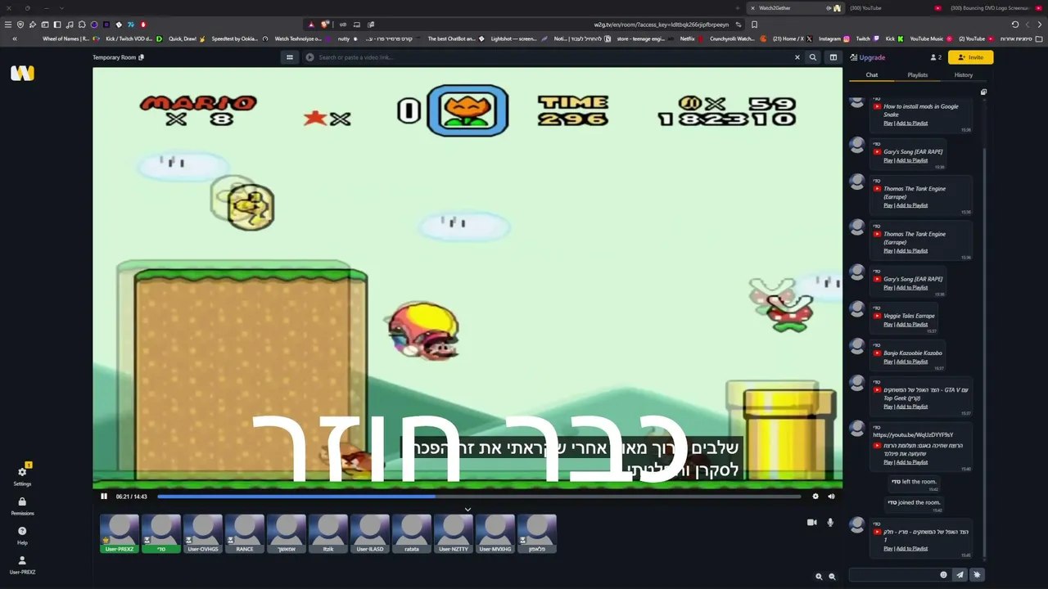Add 'Veggie Tales Earrape' to playlist

[912, 325]
